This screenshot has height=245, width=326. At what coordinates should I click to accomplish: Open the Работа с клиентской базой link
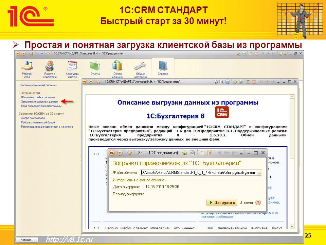[x=38, y=122]
